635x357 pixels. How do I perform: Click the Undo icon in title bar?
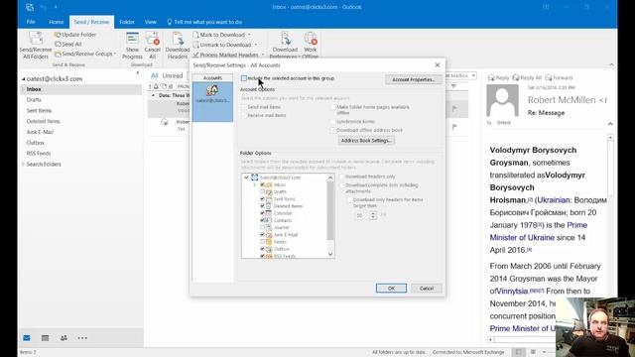click(44, 7)
